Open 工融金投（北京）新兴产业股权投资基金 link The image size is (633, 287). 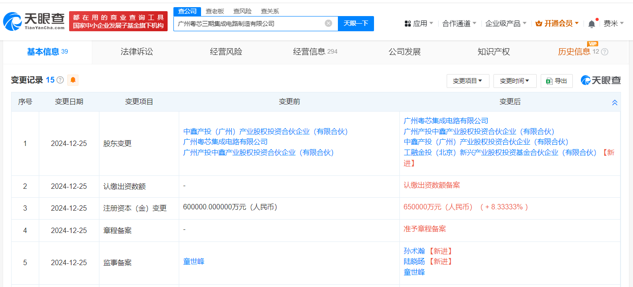click(500, 153)
